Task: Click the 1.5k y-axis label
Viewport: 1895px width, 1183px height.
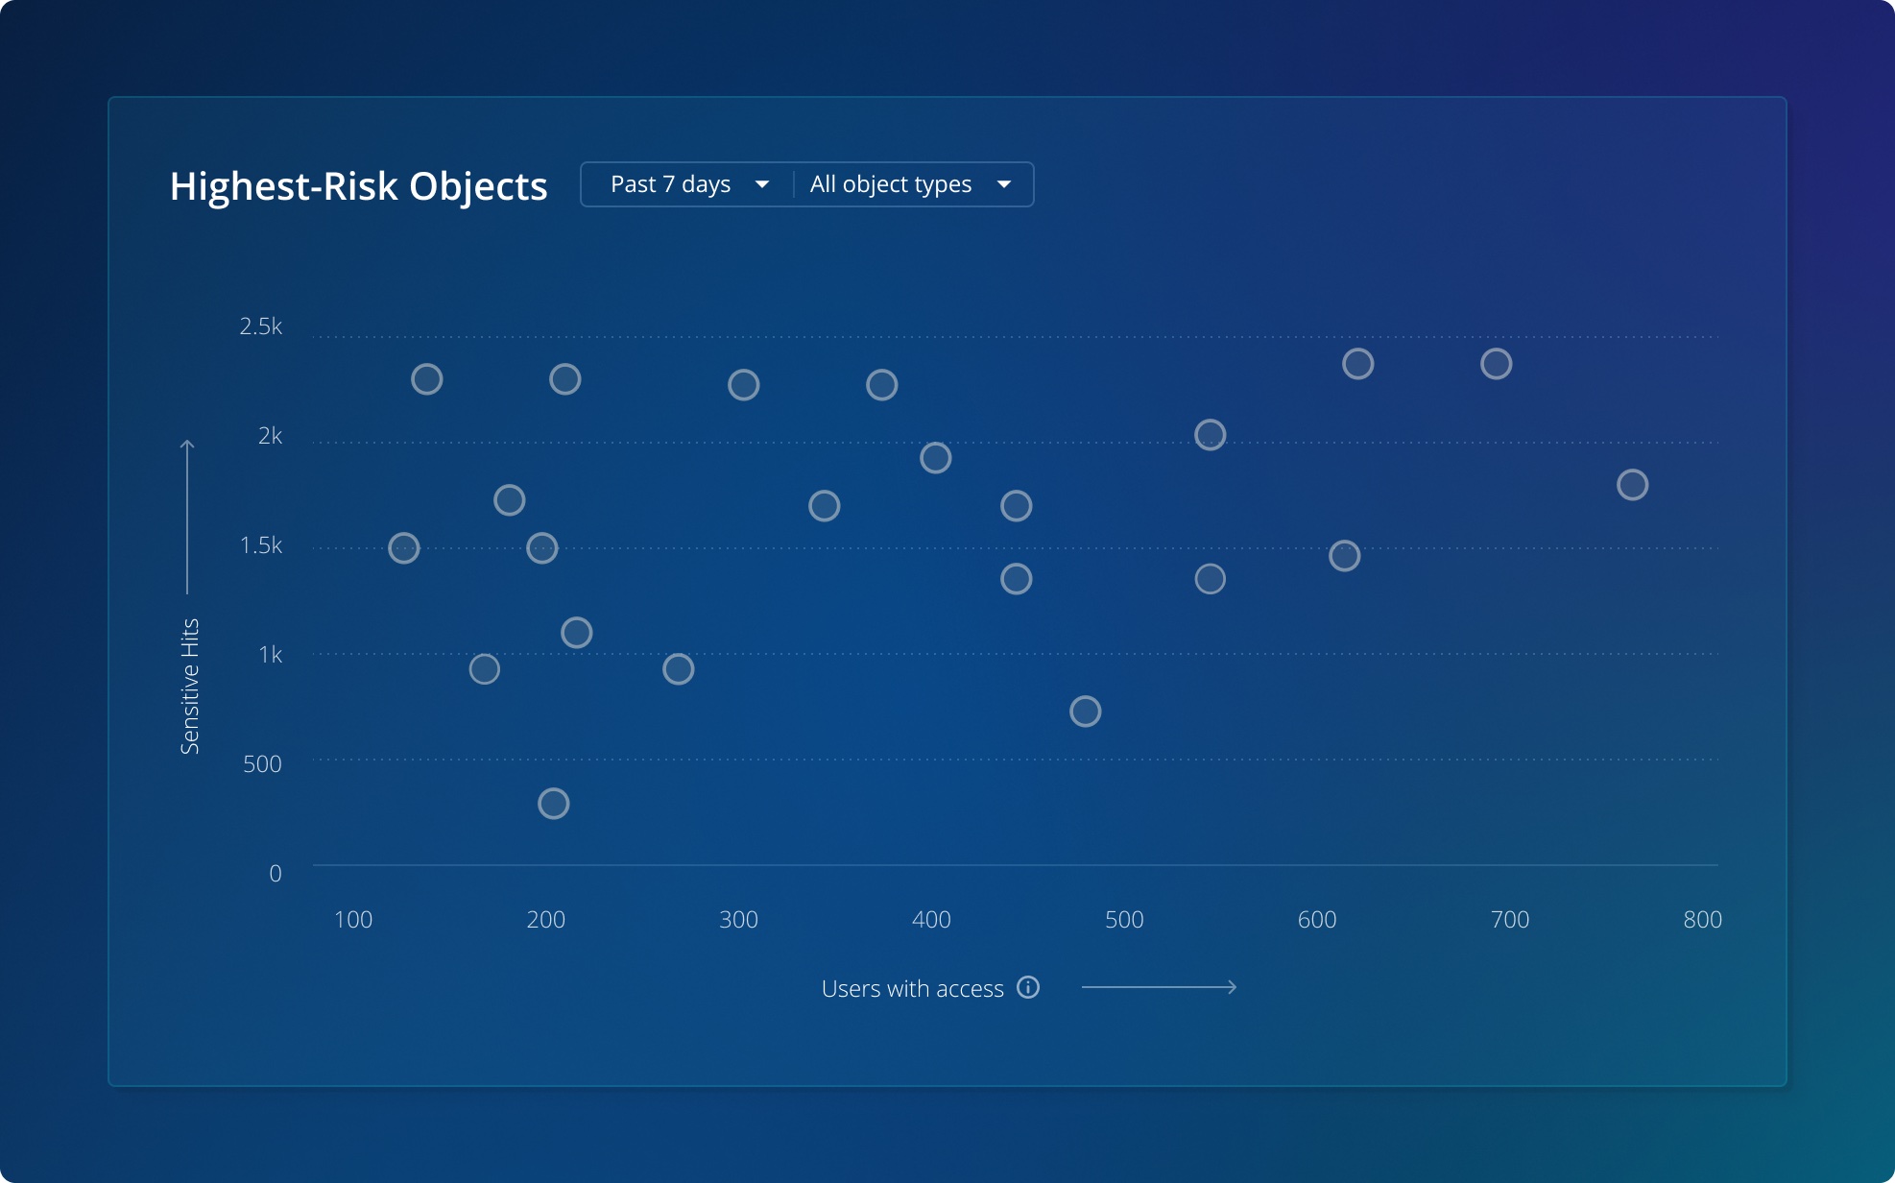Action: (x=261, y=545)
